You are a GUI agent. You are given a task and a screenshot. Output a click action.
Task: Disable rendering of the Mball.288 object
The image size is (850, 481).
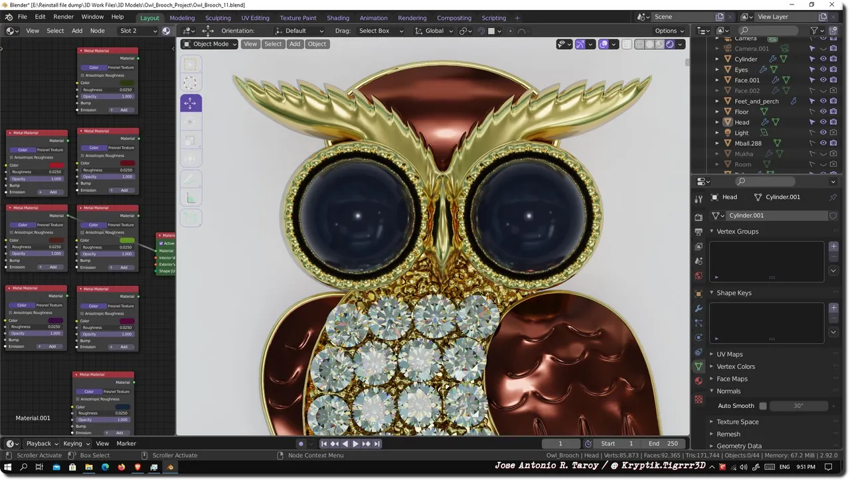point(834,143)
